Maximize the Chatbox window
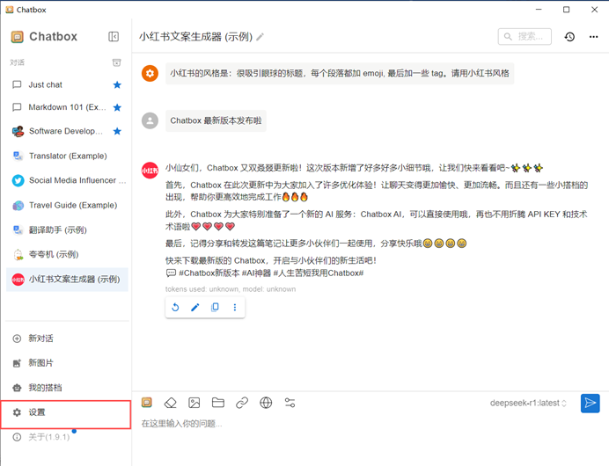The width and height of the screenshot is (609, 466). (x=566, y=10)
